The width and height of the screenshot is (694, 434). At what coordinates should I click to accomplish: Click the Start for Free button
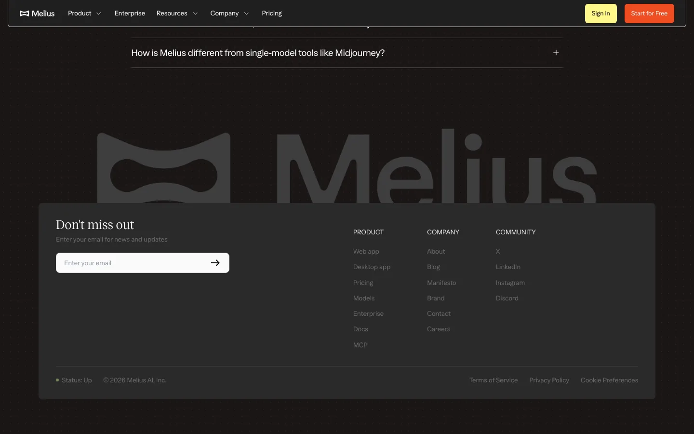point(649,14)
